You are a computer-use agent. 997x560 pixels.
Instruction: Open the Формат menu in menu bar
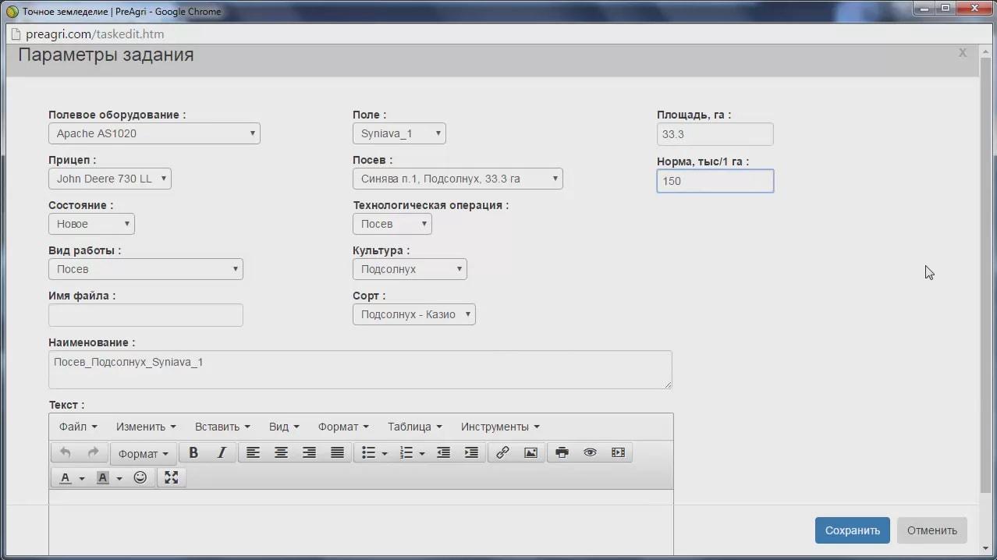[x=343, y=427]
